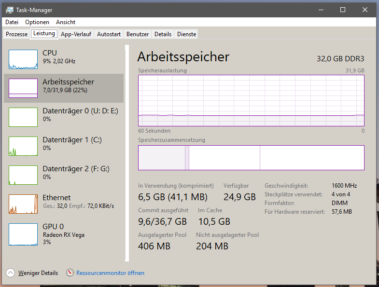Open the Optionen menu
379x287 pixels.
click(37, 22)
